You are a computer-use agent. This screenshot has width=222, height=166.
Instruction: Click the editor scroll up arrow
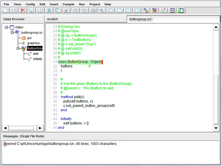(216, 27)
